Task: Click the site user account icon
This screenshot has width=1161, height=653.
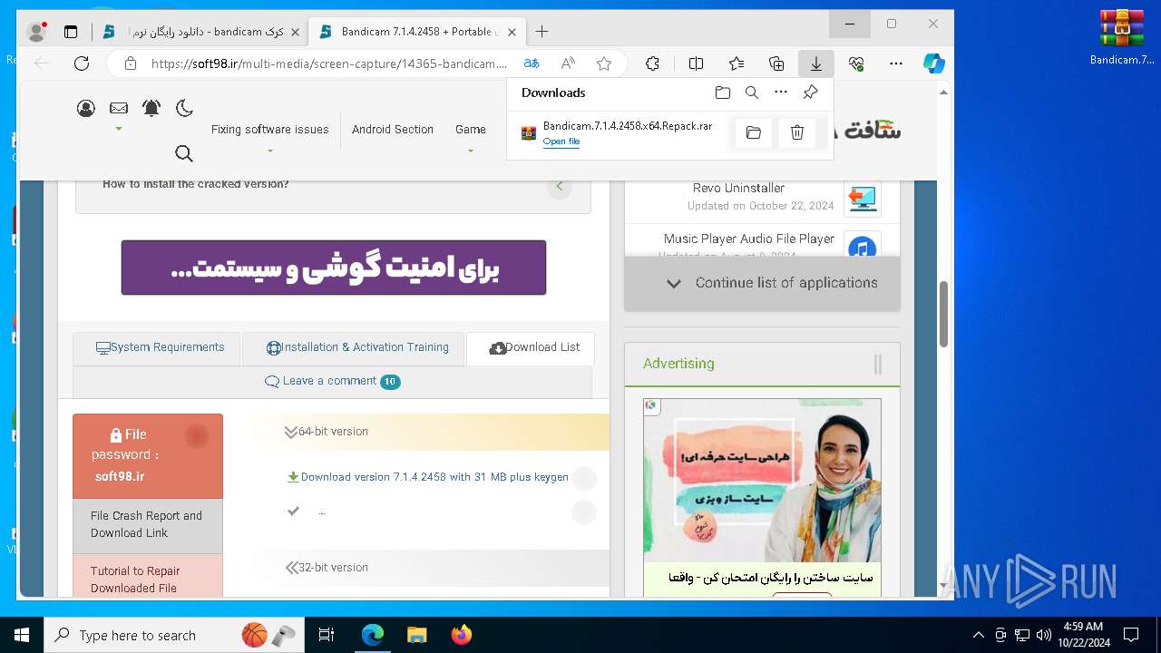Action: (x=86, y=109)
